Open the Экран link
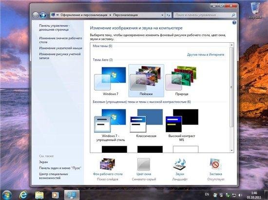The width and height of the screenshot is (268, 200). click(x=43, y=162)
